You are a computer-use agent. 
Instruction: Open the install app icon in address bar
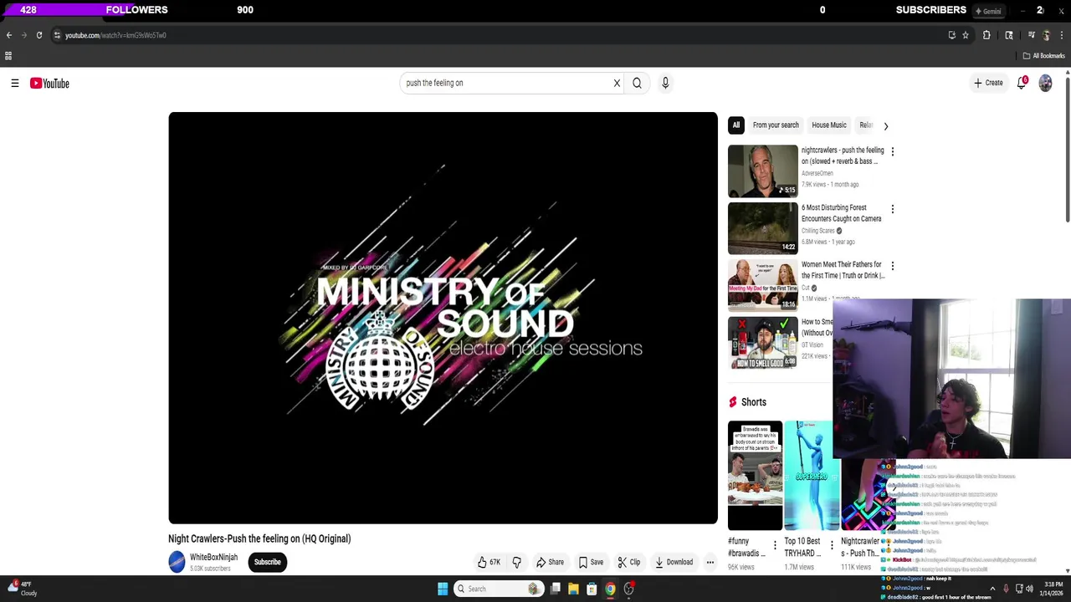point(951,35)
